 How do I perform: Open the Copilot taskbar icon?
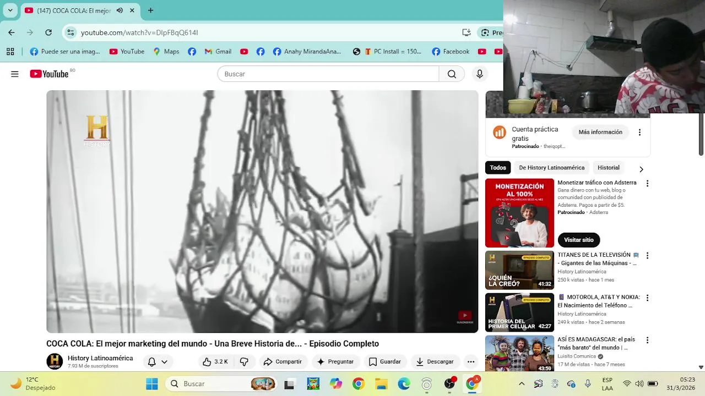[x=335, y=384]
